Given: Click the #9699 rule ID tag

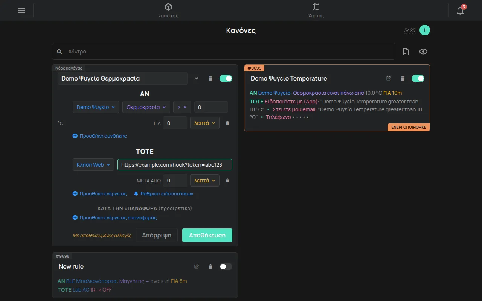Looking at the screenshot, I should pyautogui.click(x=255, y=68).
